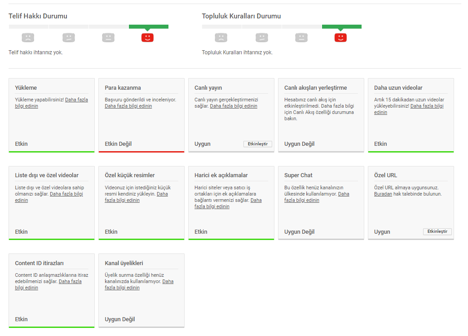The width and height of the screenshot is (468, 336).
Task: Click the sad face icon under Telif Hakkı Durumu
Action: [28, 38]
